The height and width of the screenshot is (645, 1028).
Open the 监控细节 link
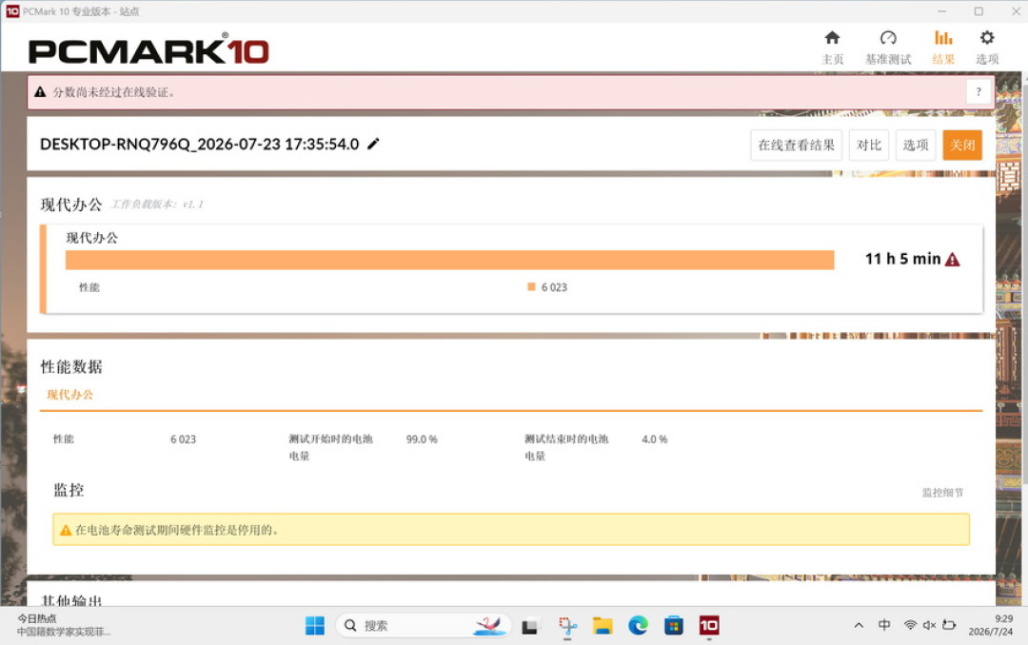pyautogui.click(x=942, y=492)
